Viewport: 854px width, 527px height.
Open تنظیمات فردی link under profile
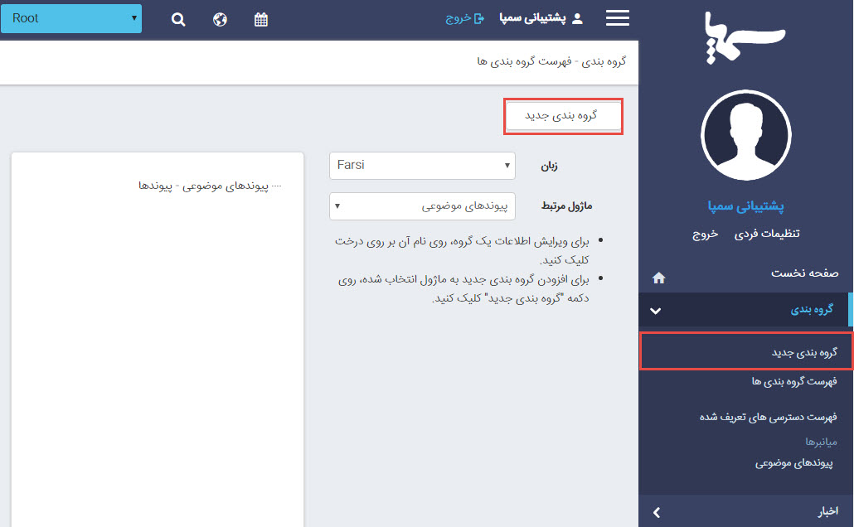(x=767, y=234)
